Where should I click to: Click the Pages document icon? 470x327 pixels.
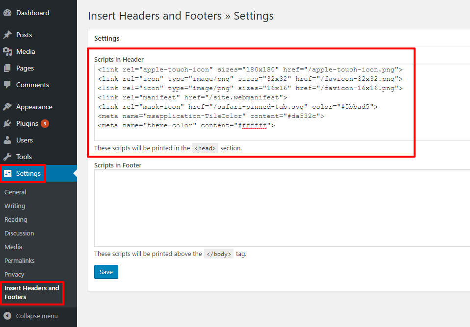click(x=7, y=68)
